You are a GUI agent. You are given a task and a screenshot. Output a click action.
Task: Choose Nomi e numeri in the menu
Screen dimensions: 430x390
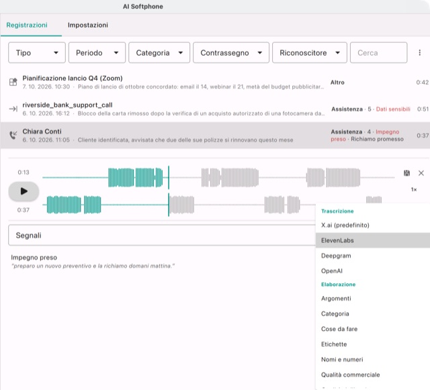[373, 359]
